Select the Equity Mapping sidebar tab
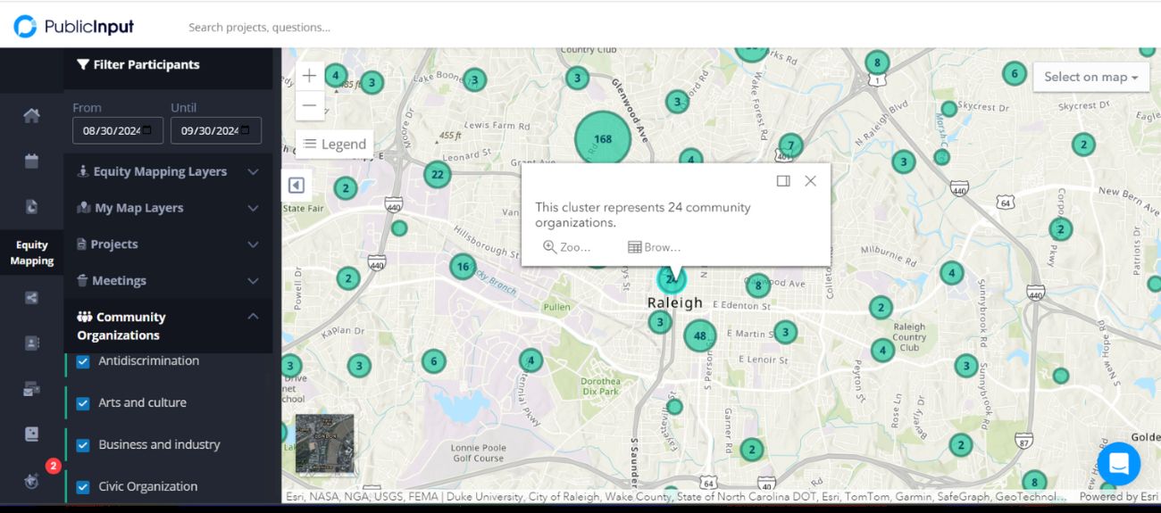This screenshot has height=513, width=1161. pos(31,252)
